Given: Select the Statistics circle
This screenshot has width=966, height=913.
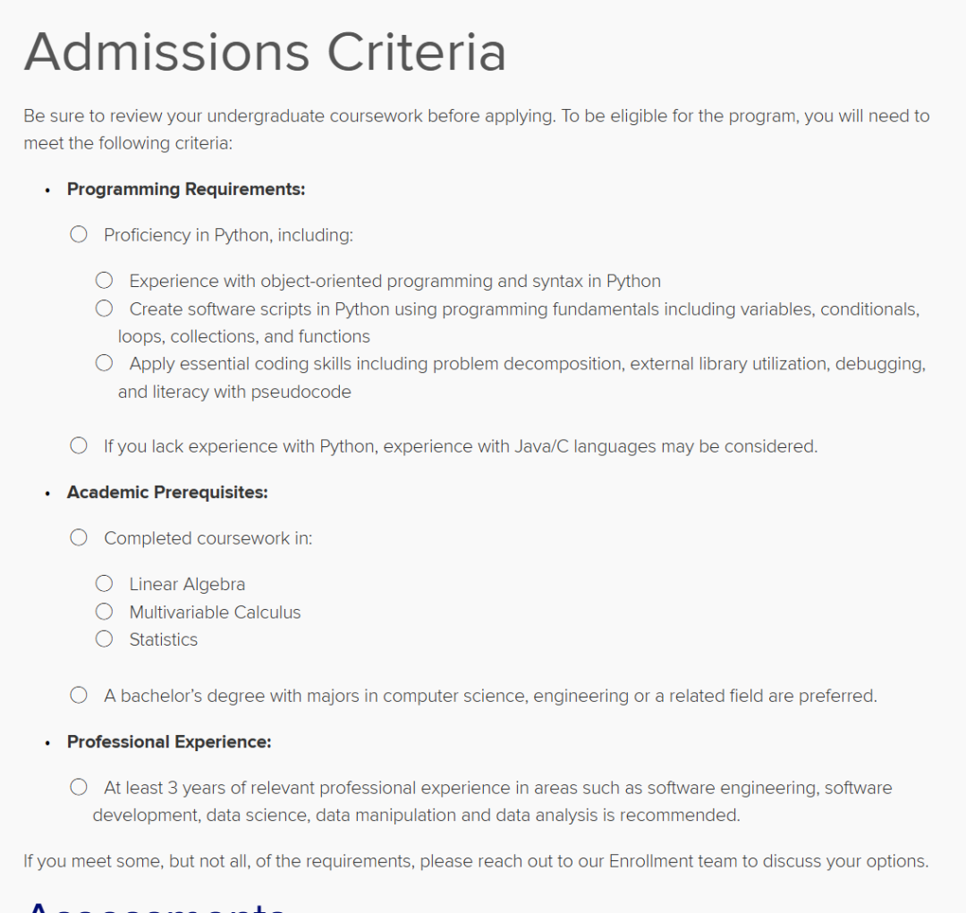Looking at the screenshot, I should pyautogui.click(x=105, y=639).
